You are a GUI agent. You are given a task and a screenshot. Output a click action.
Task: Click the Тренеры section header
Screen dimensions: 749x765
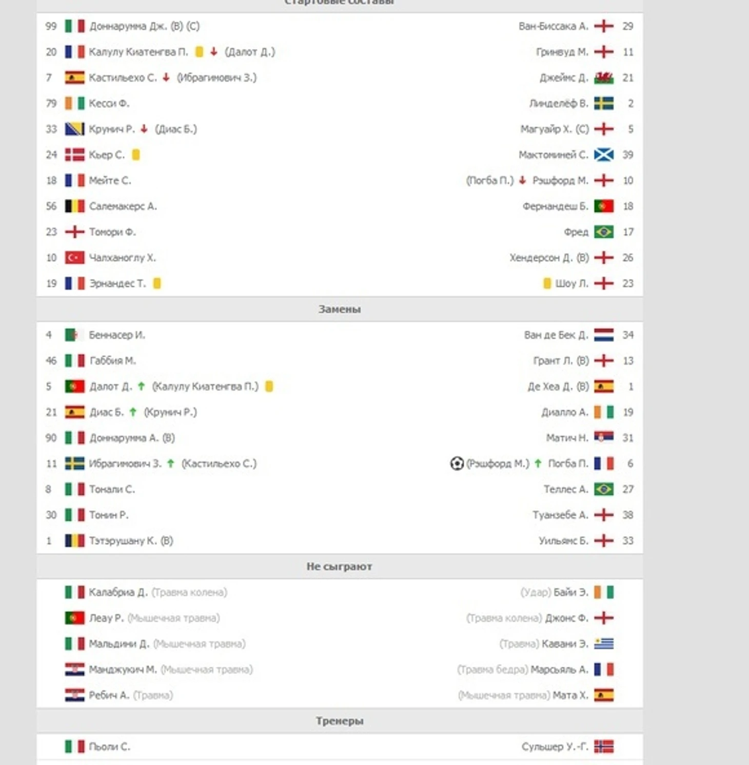[340, 721]
